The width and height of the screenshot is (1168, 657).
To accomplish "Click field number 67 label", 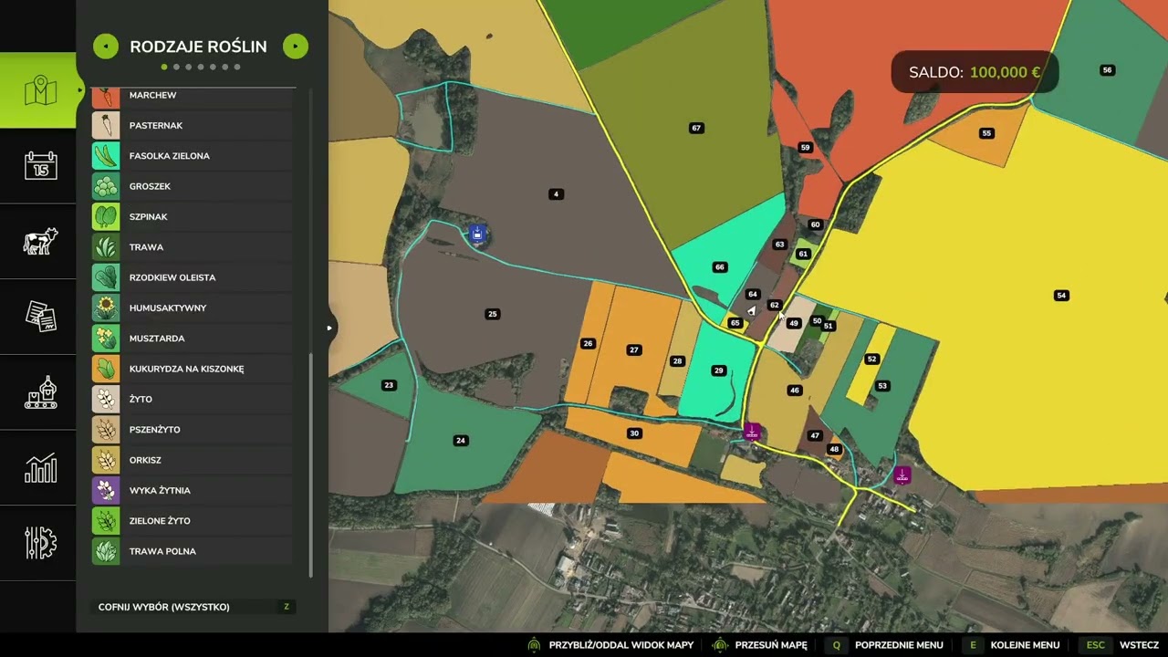I will [696, 128].
